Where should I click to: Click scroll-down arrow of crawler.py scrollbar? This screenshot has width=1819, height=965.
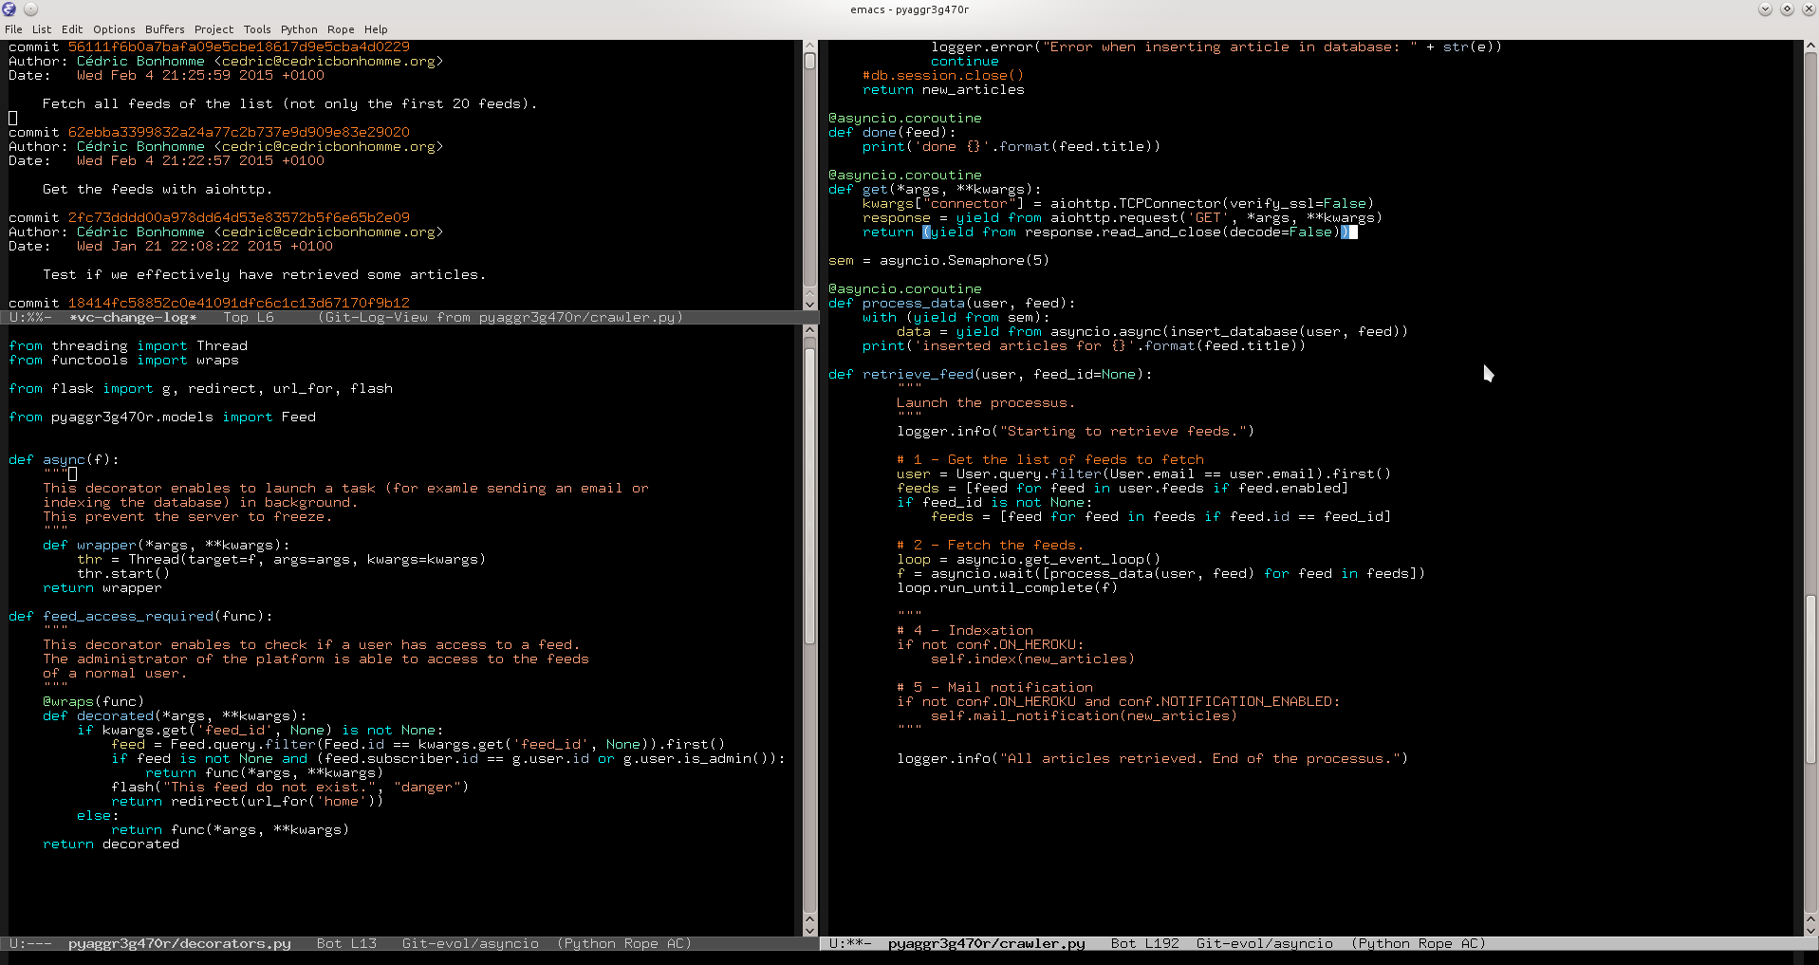coord(1810,930)
